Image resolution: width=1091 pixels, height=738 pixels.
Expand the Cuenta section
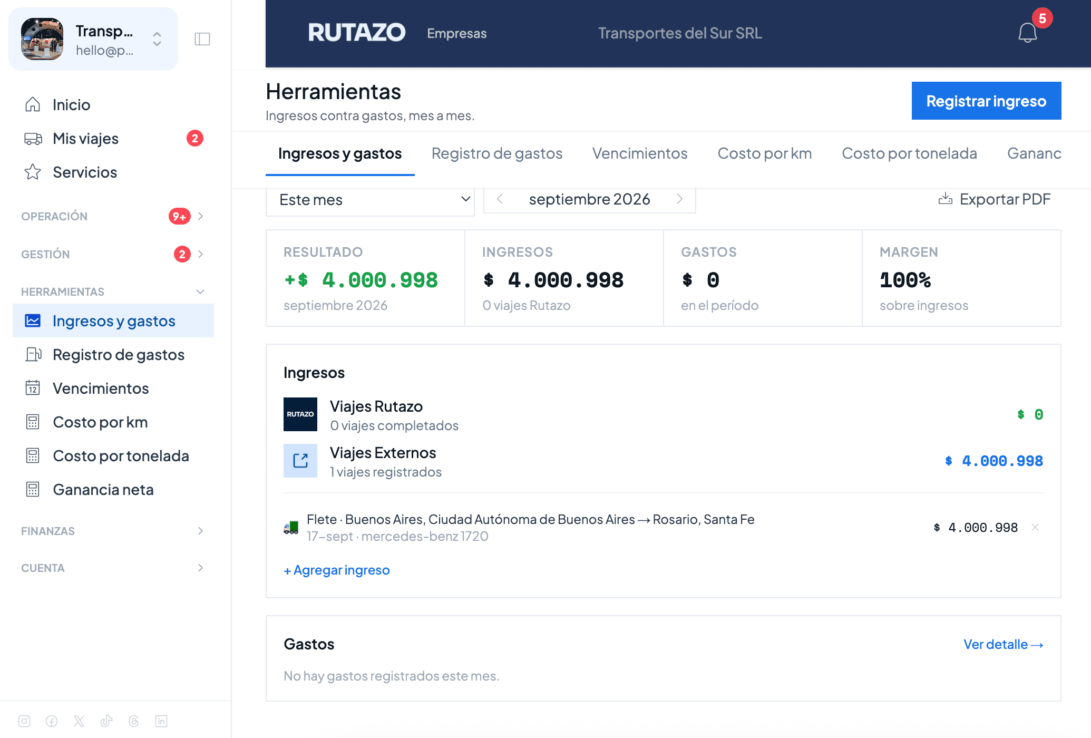(x=112, y=568)
